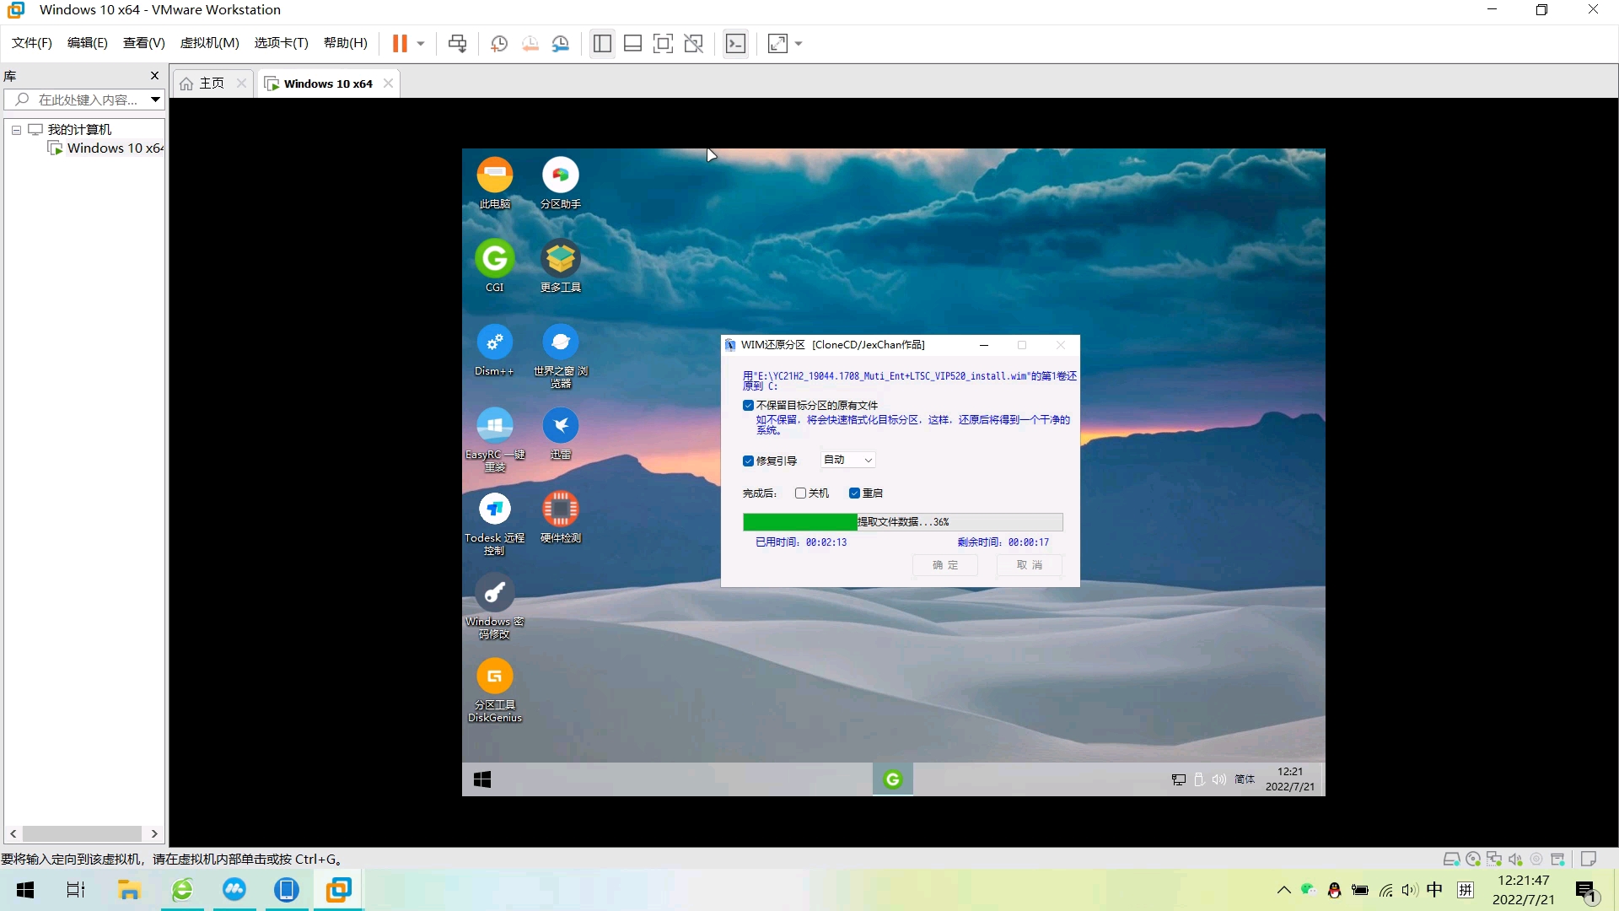
Task: Click the send Ctrl+Alt+Del toolbar icon
Action: (x=458, y=43)
